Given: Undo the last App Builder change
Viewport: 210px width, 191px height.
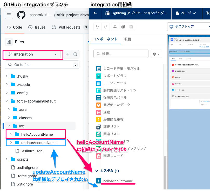Looking at the screenshot, I should pyautogui.click(x=98, y=27).
